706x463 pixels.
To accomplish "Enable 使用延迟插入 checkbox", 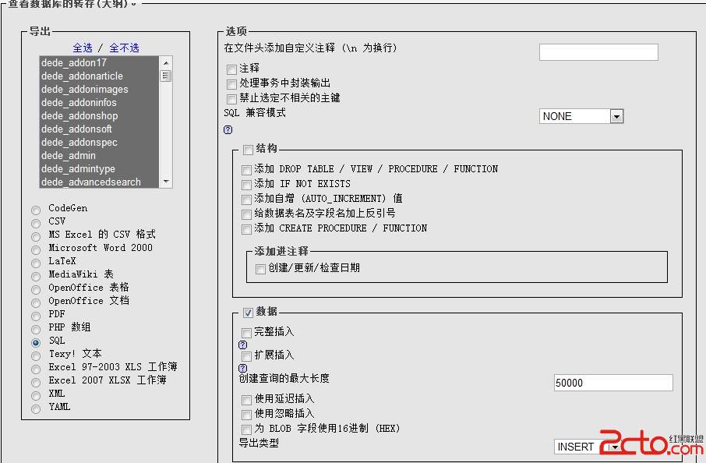I will pos(246,400).
